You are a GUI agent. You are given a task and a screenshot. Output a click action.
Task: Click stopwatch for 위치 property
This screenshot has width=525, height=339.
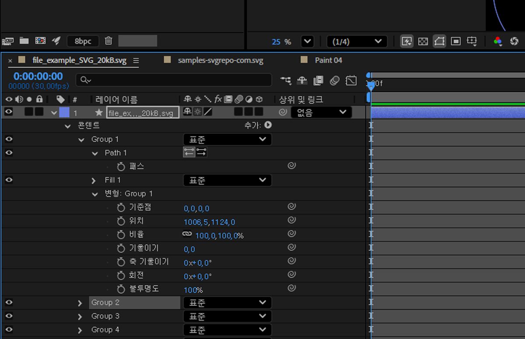121,221
